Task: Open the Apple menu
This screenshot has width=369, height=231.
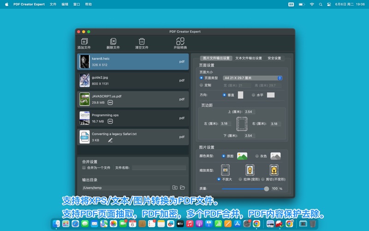Action: (x=6, y=4)
